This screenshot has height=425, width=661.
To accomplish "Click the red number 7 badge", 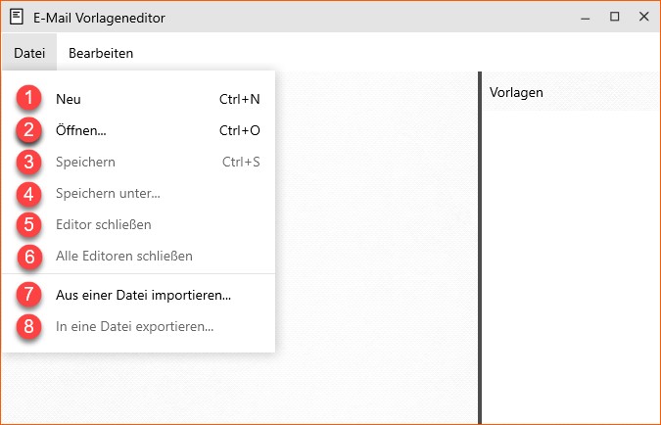I will pyautogui.click(x=28, y=295).
